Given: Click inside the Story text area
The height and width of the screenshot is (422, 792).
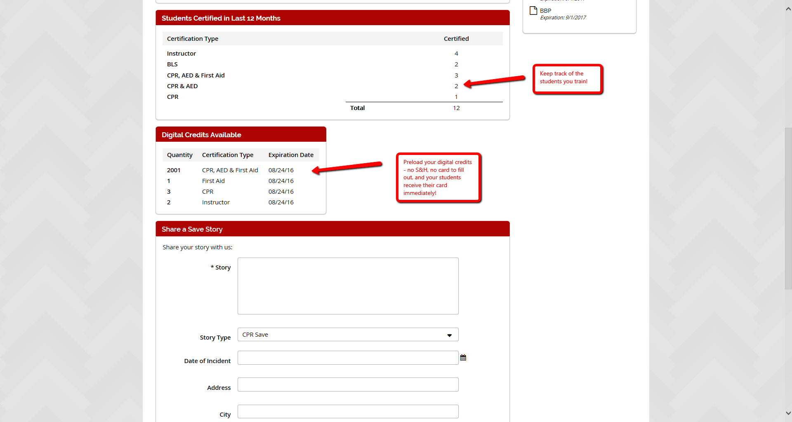Looking at the screenshot, I should [348, 286].
